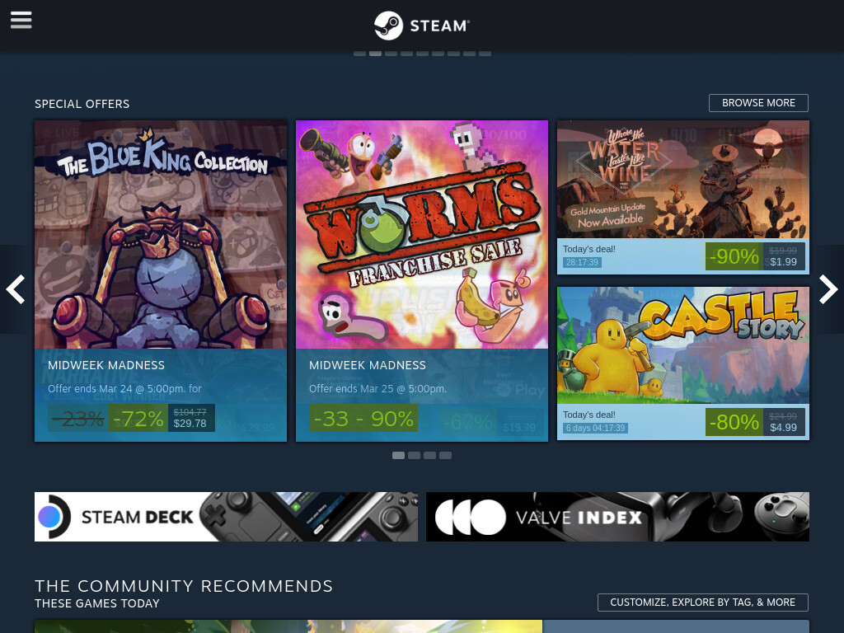Screen dimensions: 844x633
Task: Advance special offers with right arrow
Action: [828, 289]
